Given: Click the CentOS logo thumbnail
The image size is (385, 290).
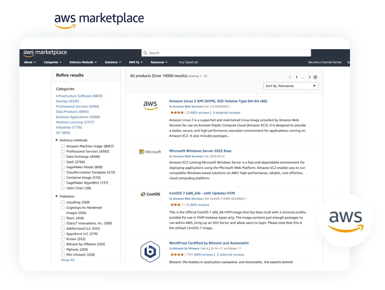Looking at the screenshot, I should tap(150, 194).
